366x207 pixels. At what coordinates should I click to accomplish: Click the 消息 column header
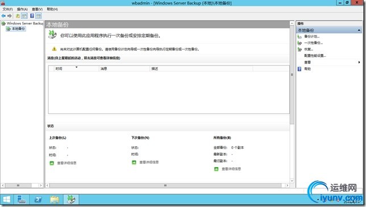click(124, 68)
